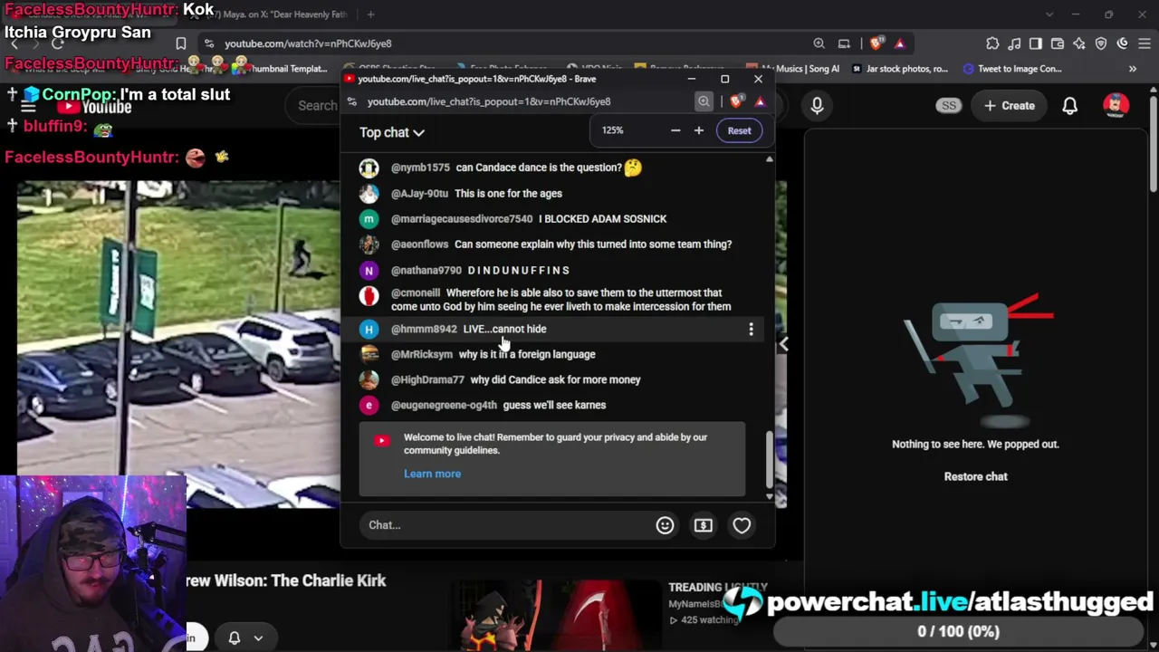
Task: Open the media control music note icon
Action: click(x=1014, y=43)
